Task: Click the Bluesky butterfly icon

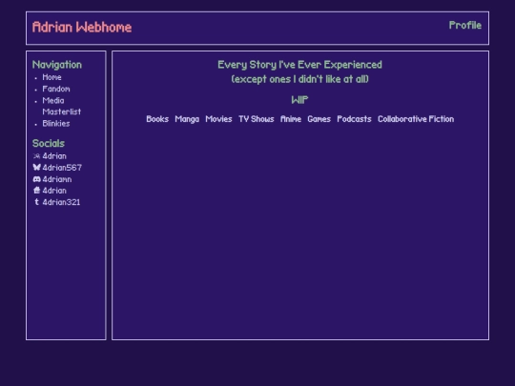Action: click(36, 168)
